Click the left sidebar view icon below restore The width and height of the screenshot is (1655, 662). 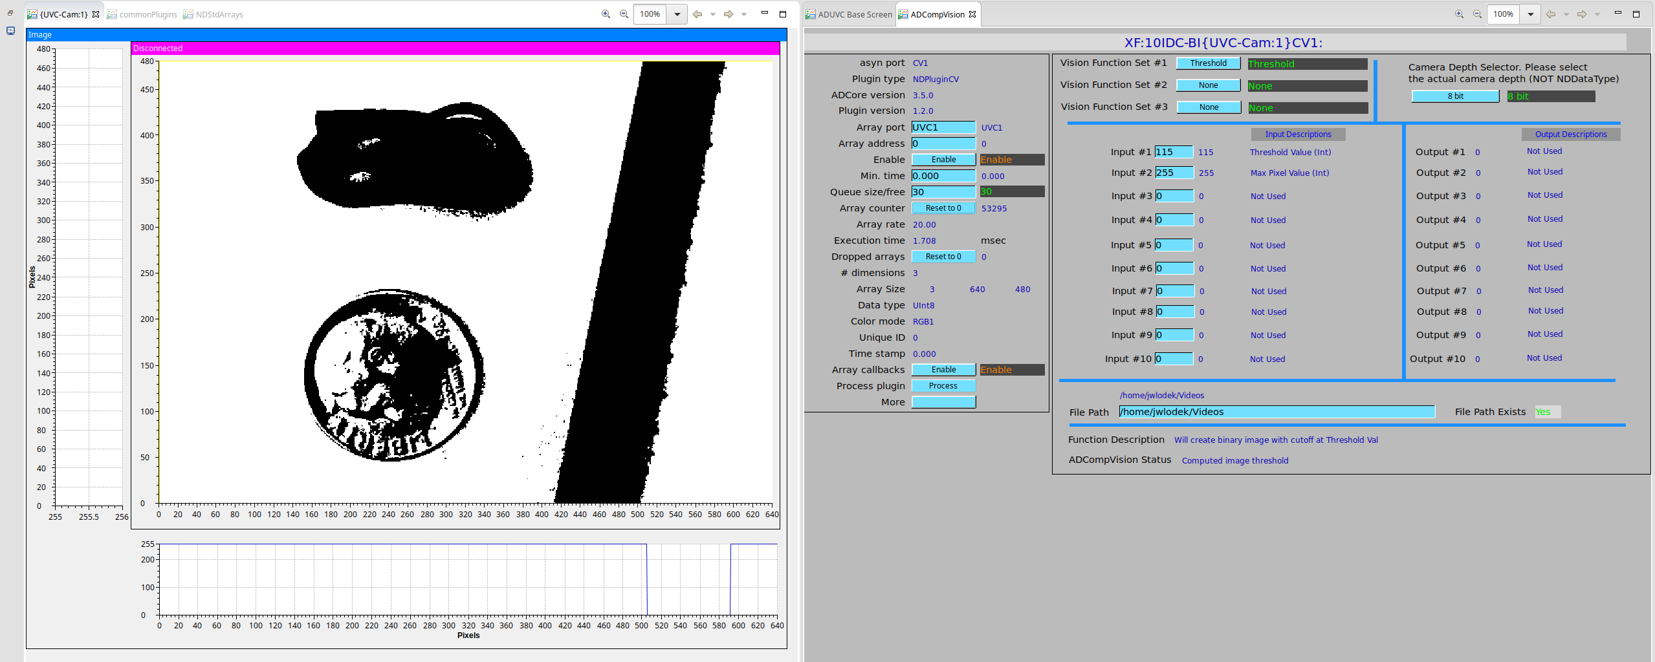tap(10, 30)
